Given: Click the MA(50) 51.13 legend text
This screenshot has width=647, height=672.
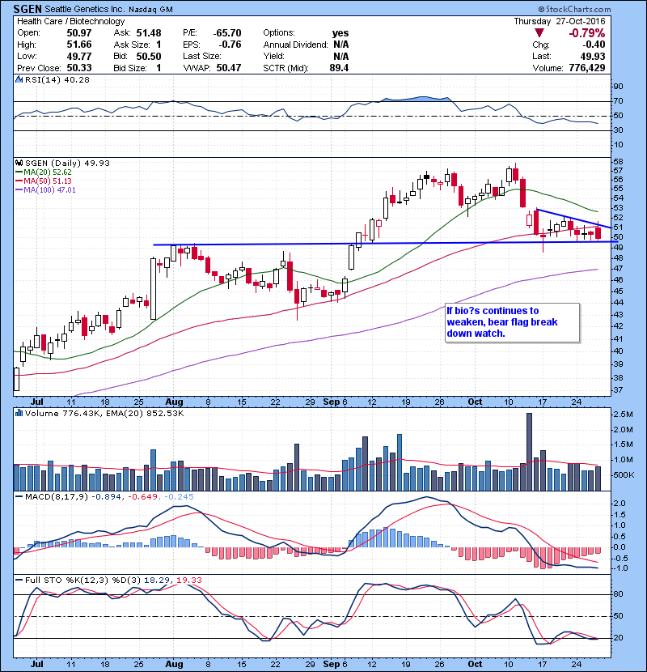Looking at the screenshot, I should click(48, 181).
